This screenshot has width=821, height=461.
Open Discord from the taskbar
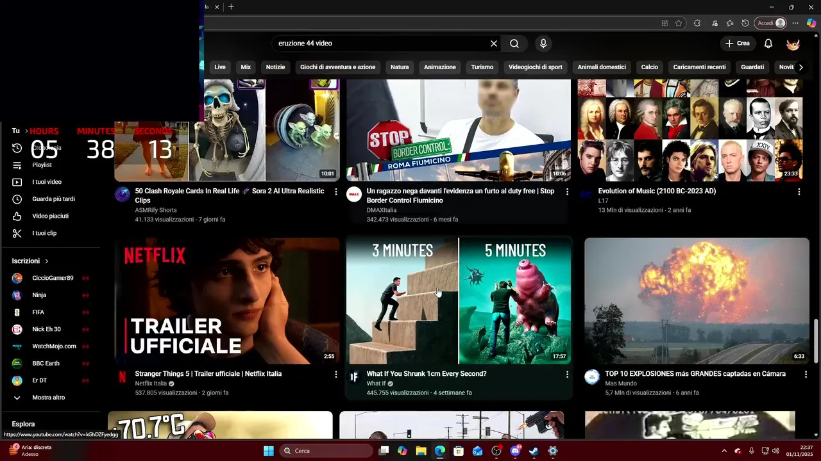515,451
